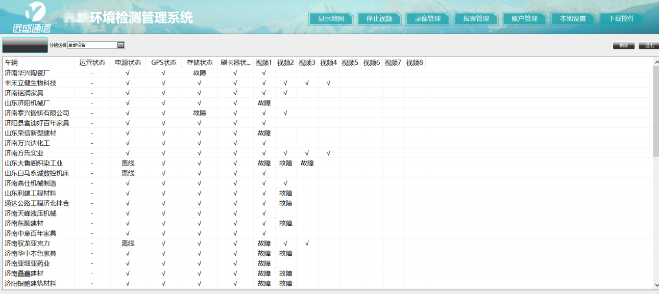This screenshot has height=294, width=659.
Task: Click the dropdown arrow next to 全部设备
Action: coord(120,45)
